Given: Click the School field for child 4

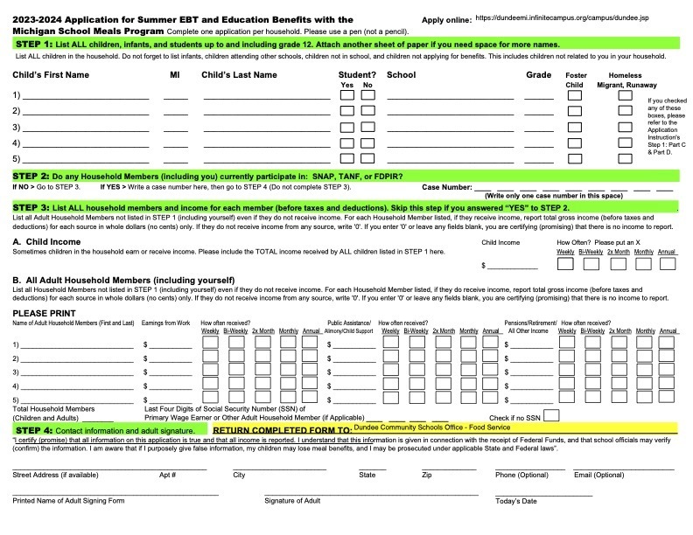Looking at the screenshot, I should pos(451,143).
